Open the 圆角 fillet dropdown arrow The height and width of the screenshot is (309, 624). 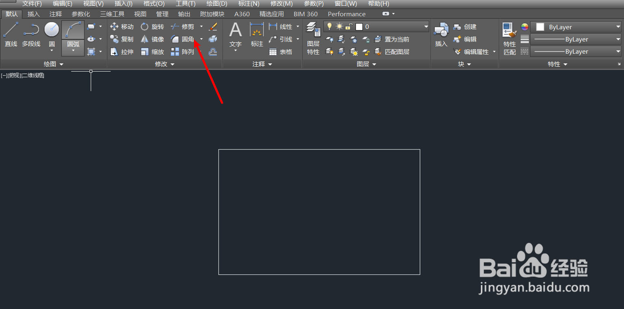tap(201, 39)
